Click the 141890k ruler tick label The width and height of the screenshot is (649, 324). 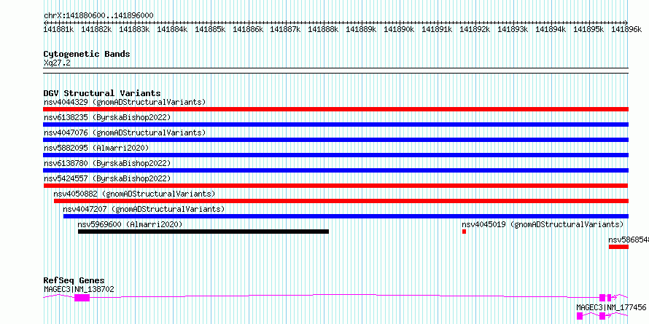[399, 29]
